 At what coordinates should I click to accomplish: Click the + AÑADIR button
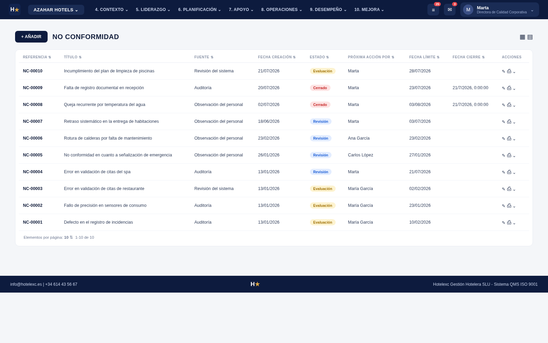point(31,37)
